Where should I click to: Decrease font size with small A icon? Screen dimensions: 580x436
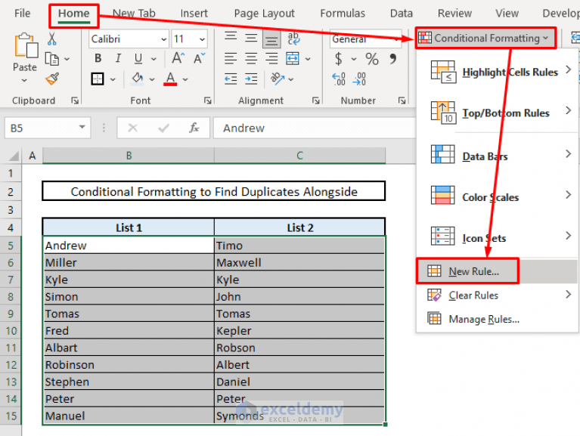(x=200, y=58)
